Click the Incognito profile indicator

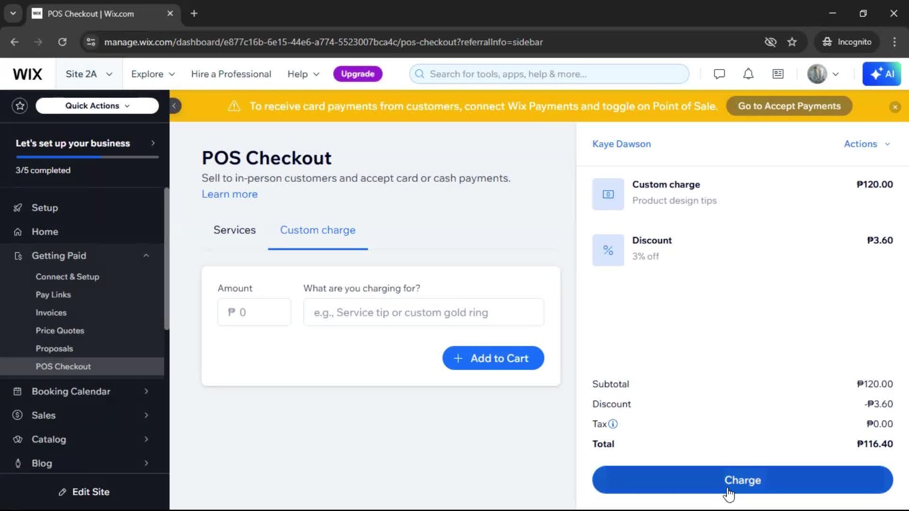click(847, 42)
